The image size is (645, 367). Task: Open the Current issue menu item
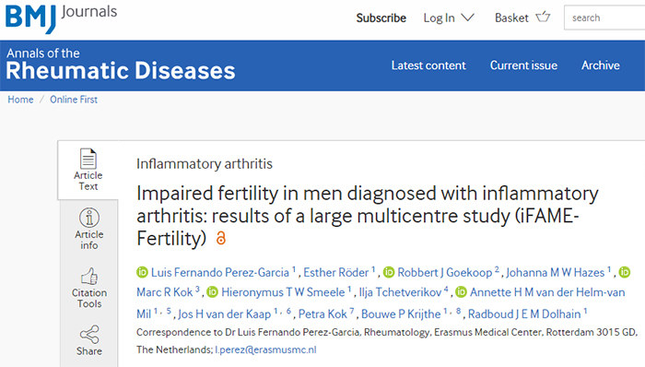click(523, 65)
